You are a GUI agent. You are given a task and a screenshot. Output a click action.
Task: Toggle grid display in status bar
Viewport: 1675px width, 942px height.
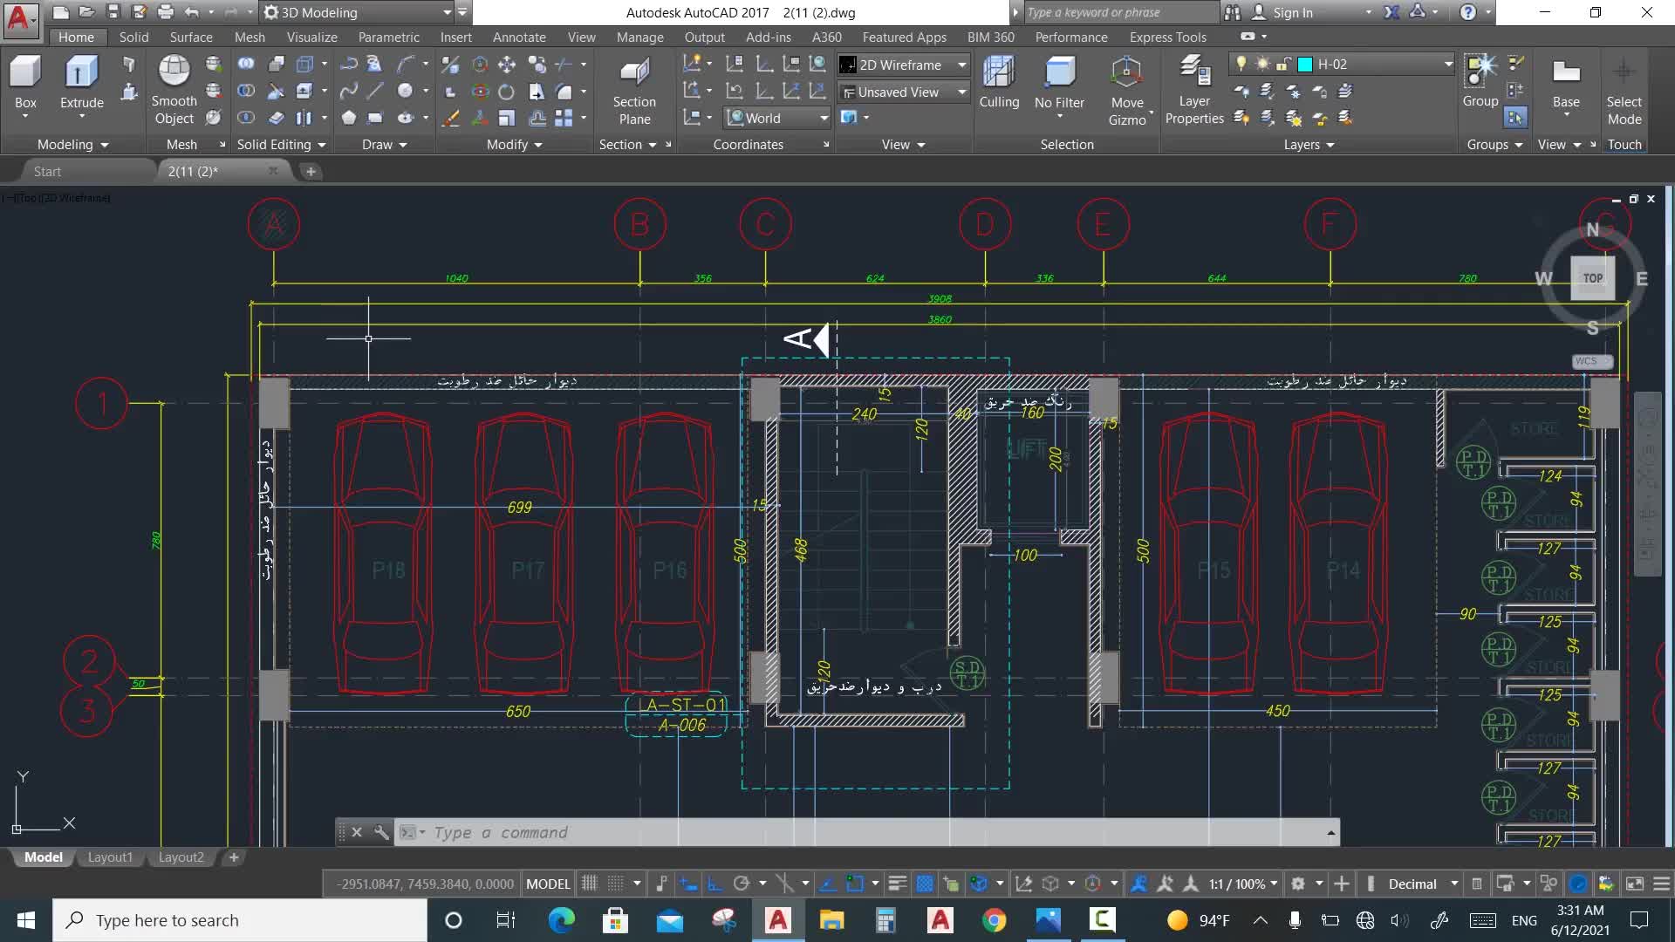pos(589,884)
